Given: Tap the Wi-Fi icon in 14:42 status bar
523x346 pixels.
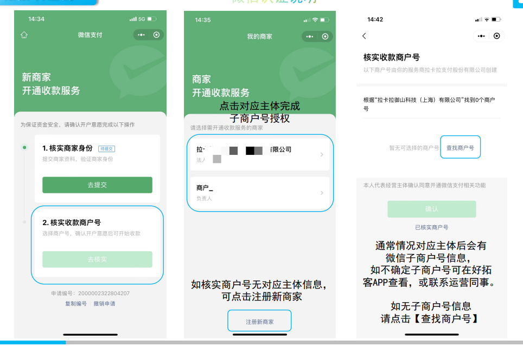Looking at the screenshot, I should click(x=487, y=19).
